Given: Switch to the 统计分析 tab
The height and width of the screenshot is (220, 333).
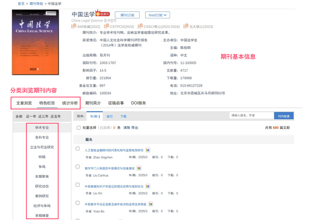Looking at the screenshot, I should click(70, 103).
